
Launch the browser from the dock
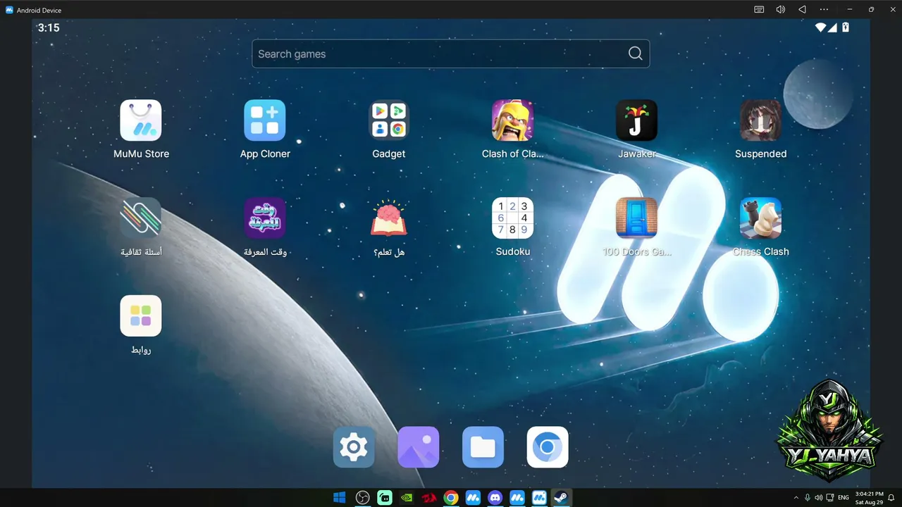548,447
